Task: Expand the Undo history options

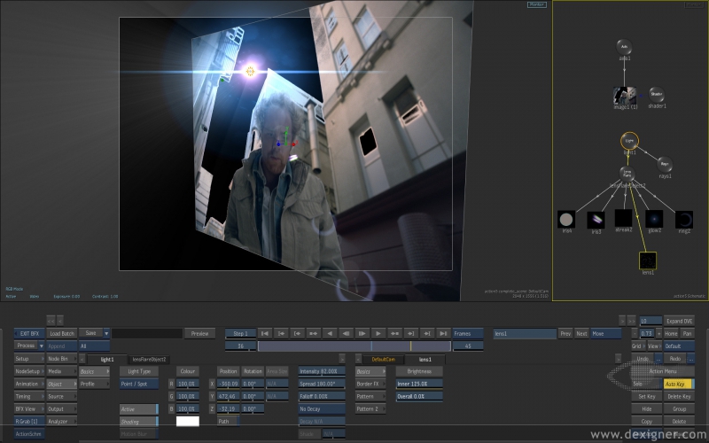Action: pos(658,359)
